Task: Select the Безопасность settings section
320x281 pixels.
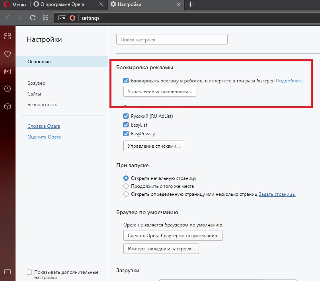Action: 42,105
